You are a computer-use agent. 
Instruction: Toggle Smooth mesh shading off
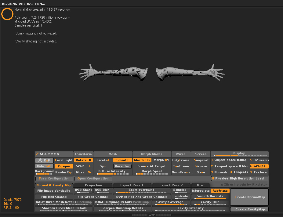point(122,160)
